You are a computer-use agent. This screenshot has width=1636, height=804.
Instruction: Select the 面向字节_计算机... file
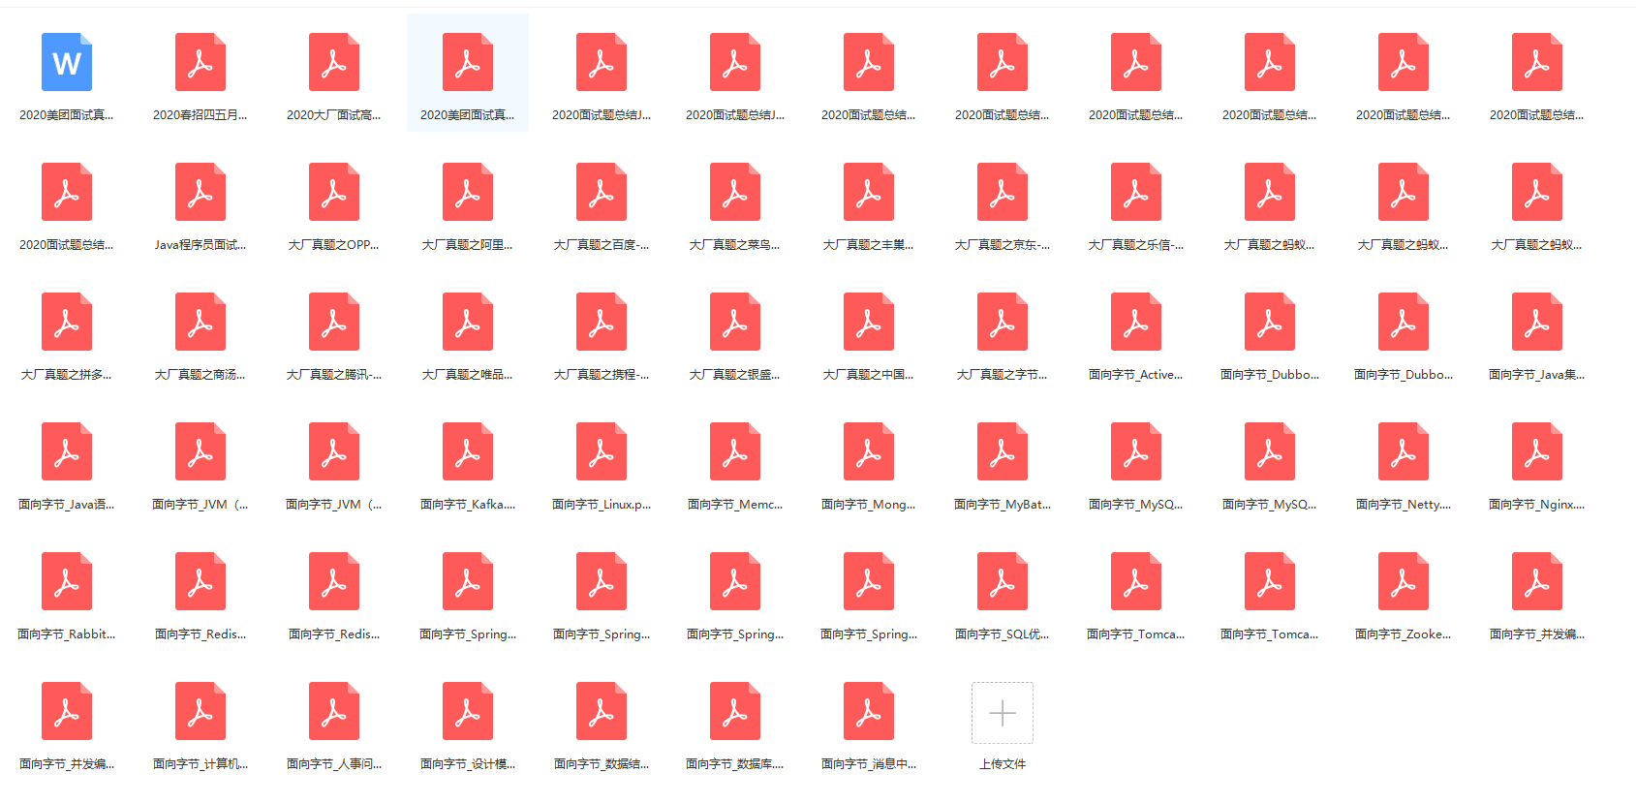tap(201, 711)
